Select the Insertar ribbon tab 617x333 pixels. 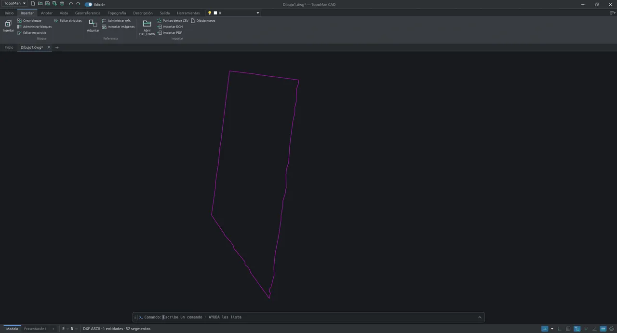click(x=27, y=13)
